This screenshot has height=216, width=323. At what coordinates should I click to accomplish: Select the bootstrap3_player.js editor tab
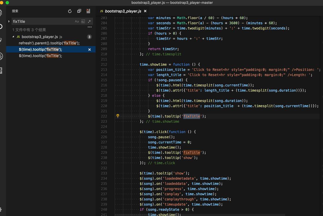pyautogui.click(x=123, y=11)
